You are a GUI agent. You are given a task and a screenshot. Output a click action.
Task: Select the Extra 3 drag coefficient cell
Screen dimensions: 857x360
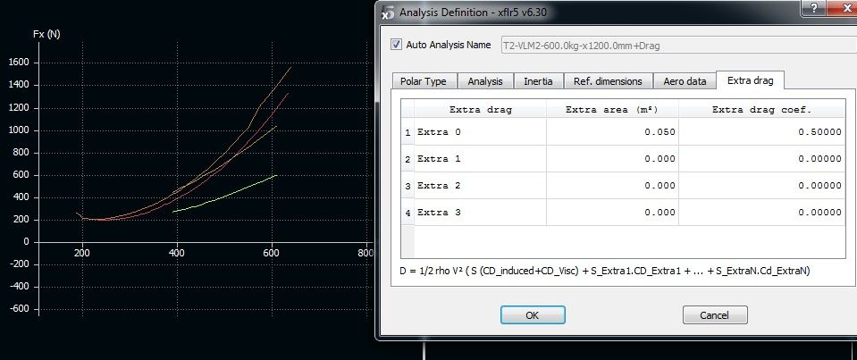tap(762, 213)
